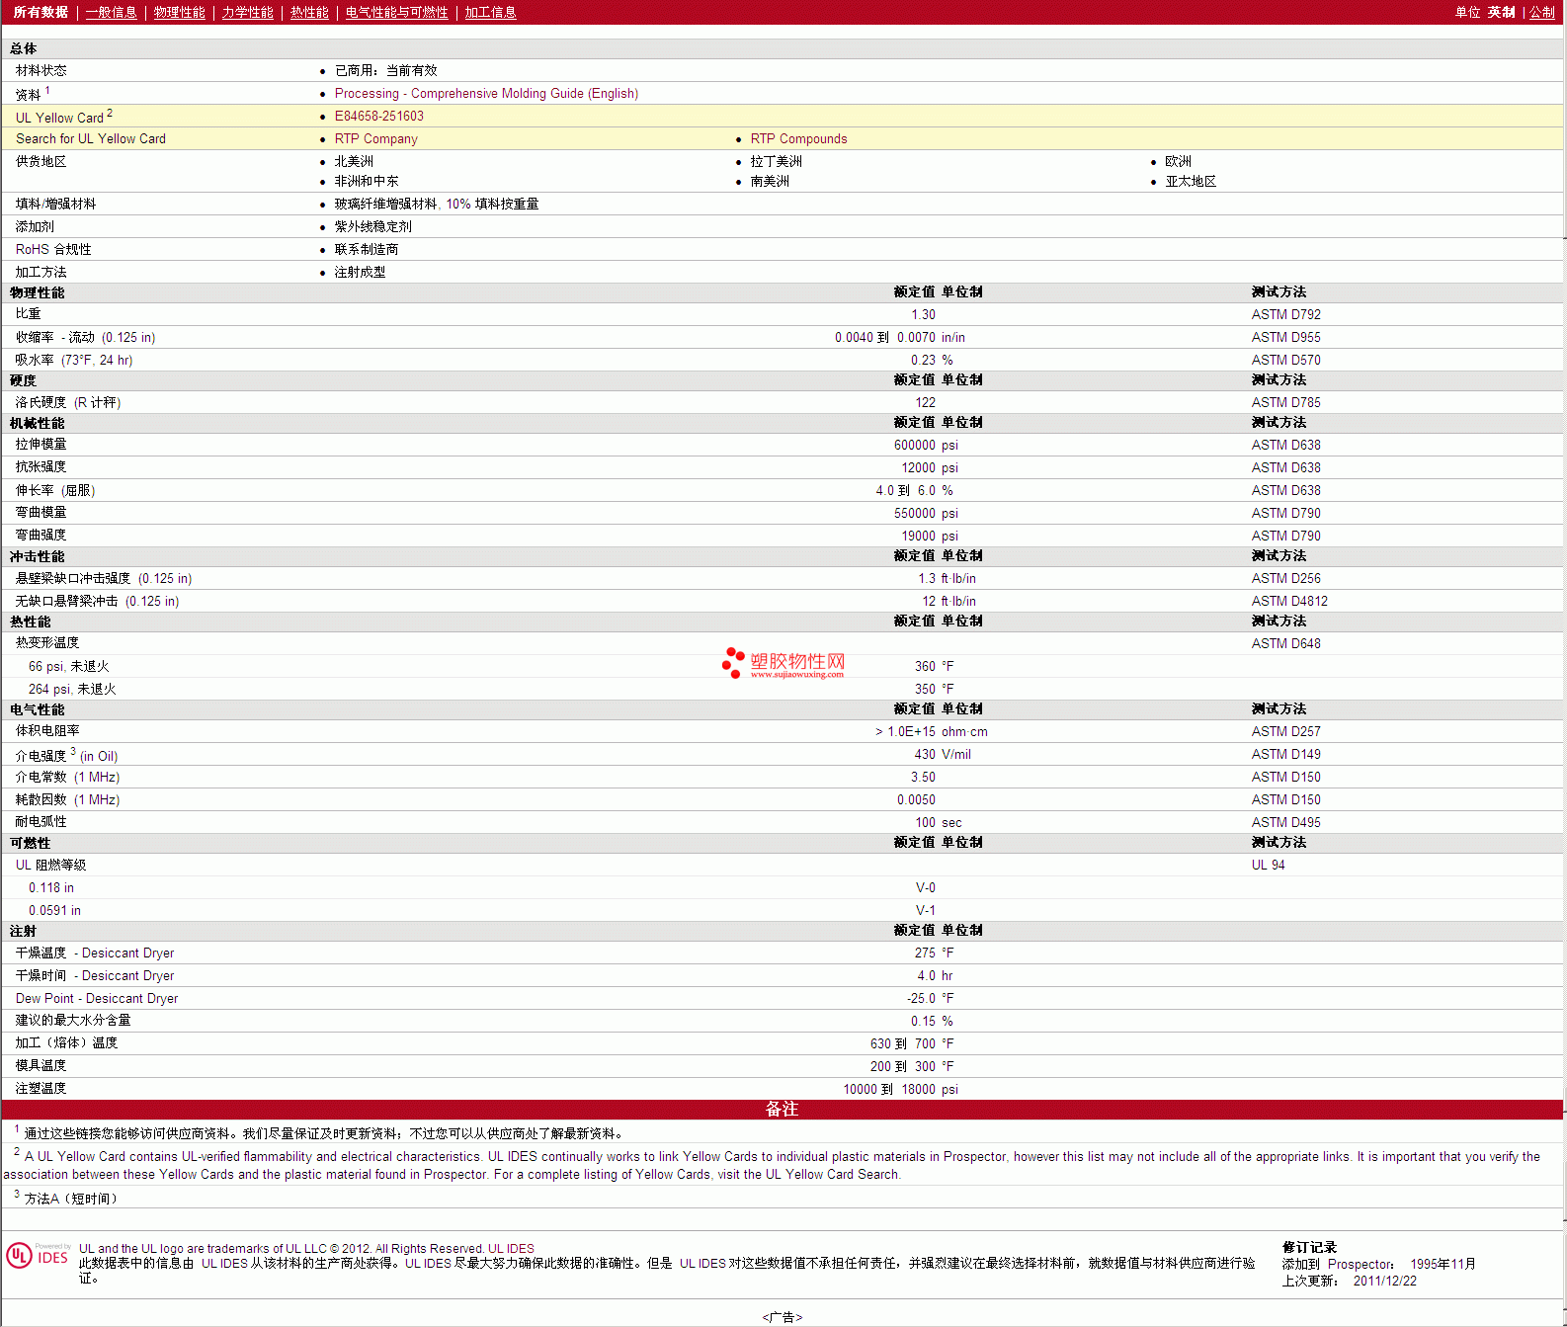Click the 弯曲强度 value 19000
The image size is (1567, 1327).
(918, 536)
